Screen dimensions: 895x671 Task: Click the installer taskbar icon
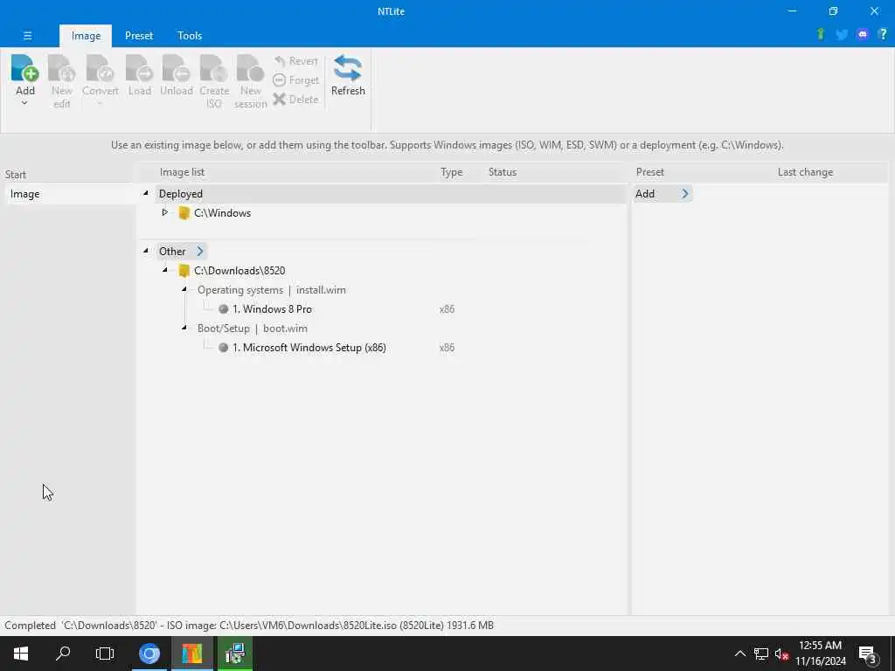(x=234, y=654)
